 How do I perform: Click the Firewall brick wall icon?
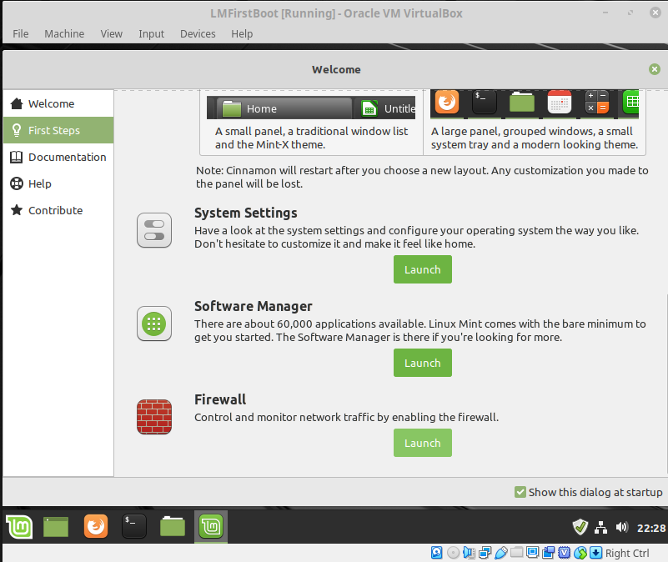click(x=154, y=417)
